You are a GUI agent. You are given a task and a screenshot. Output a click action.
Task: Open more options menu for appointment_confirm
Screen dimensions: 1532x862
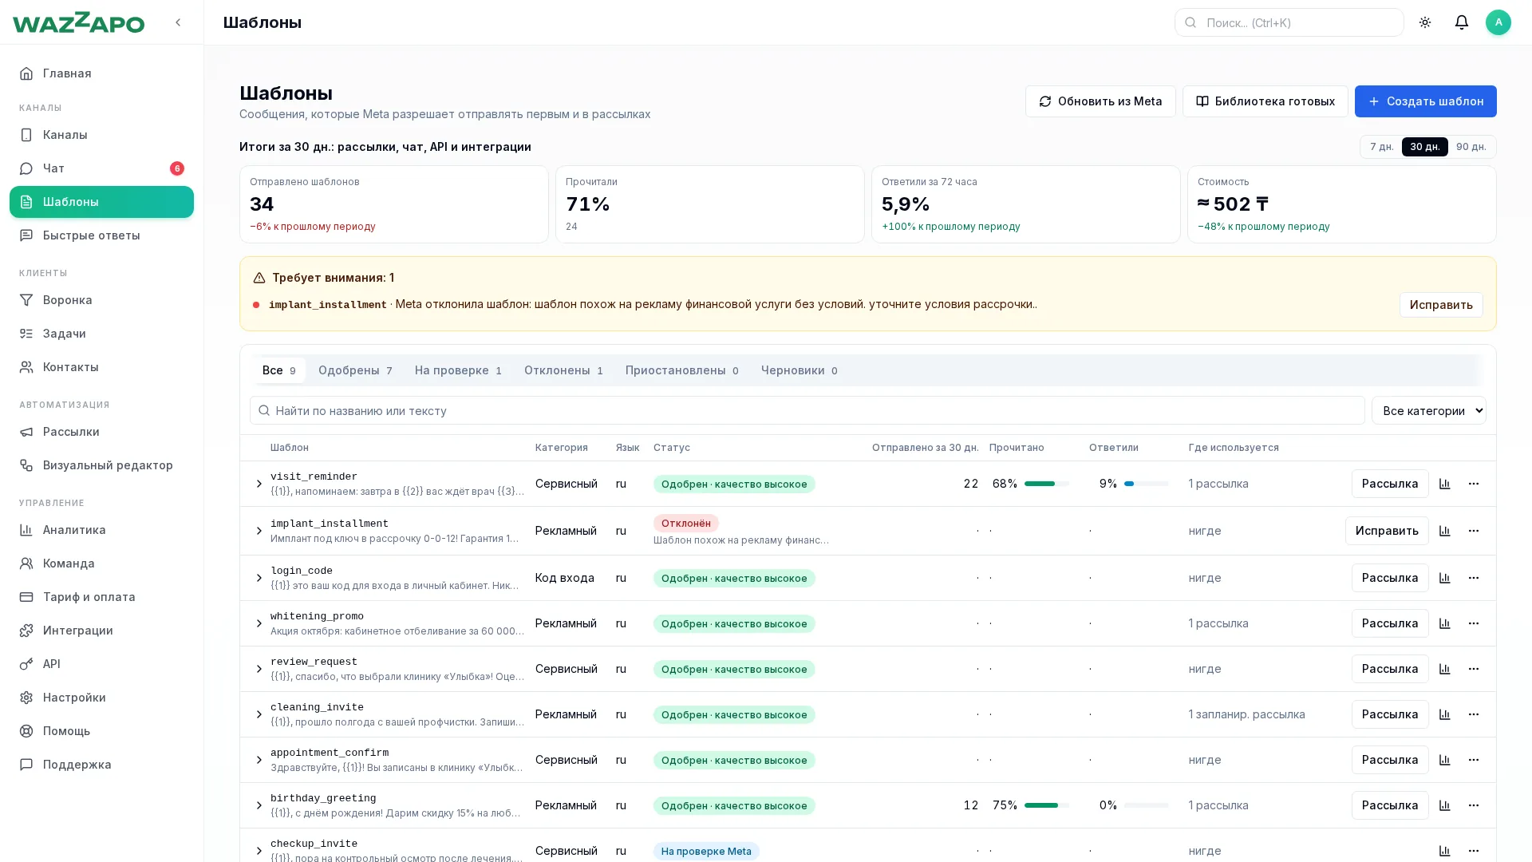click(x=1474, y=760)
